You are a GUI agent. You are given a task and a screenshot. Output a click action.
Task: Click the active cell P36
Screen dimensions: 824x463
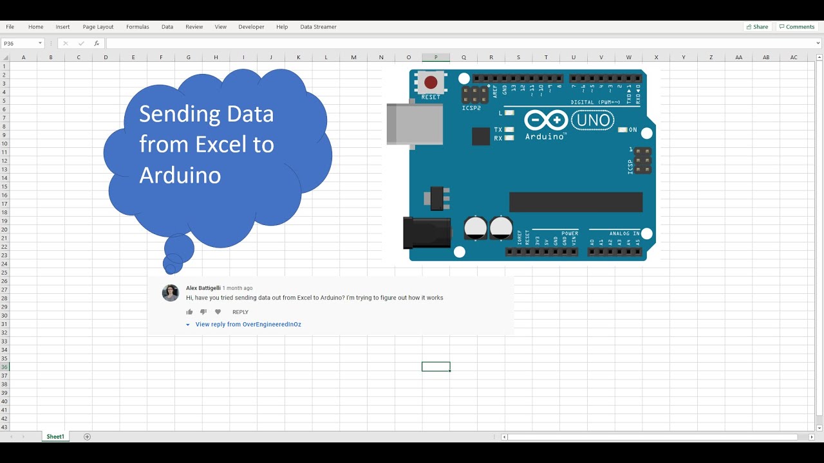tap(436, 367)
